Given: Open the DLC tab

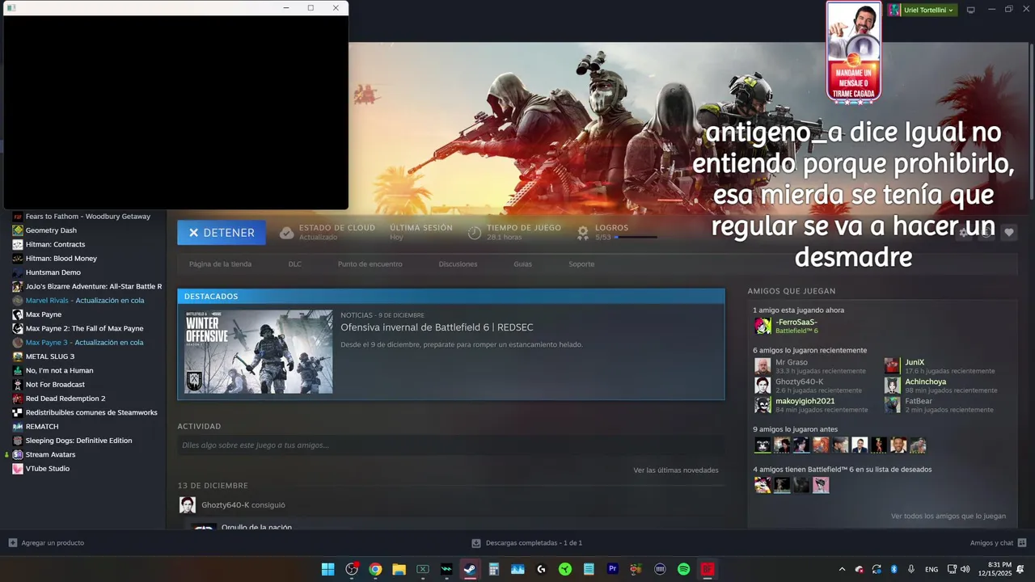Looking at the screenshot, I should tap(295, 264).
